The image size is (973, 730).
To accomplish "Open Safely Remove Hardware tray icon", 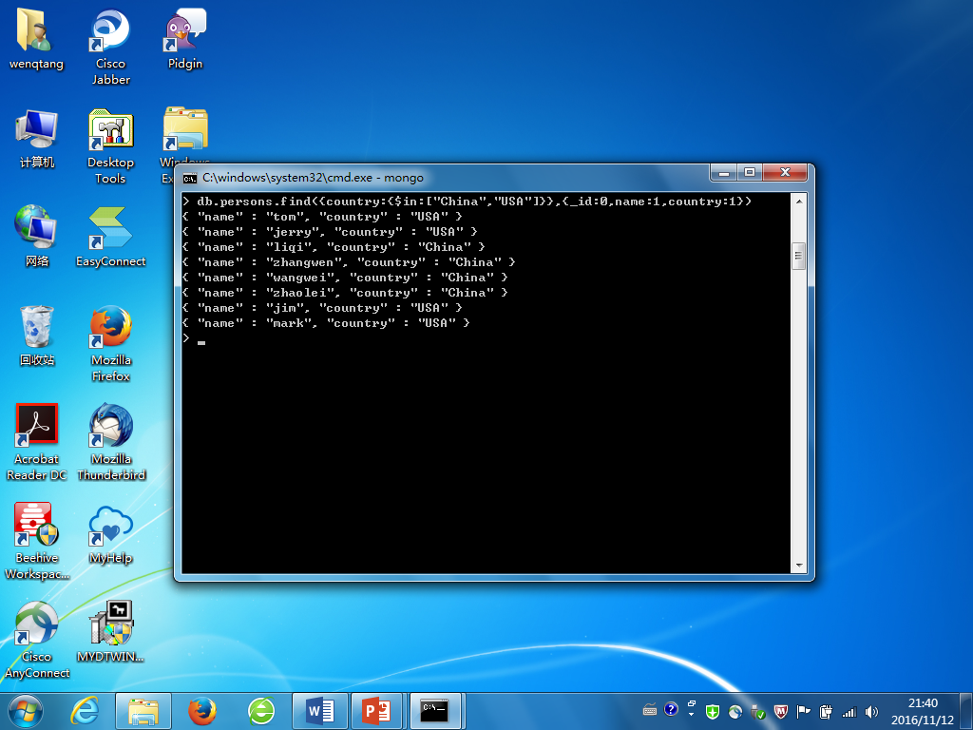I will coord(757,712).
